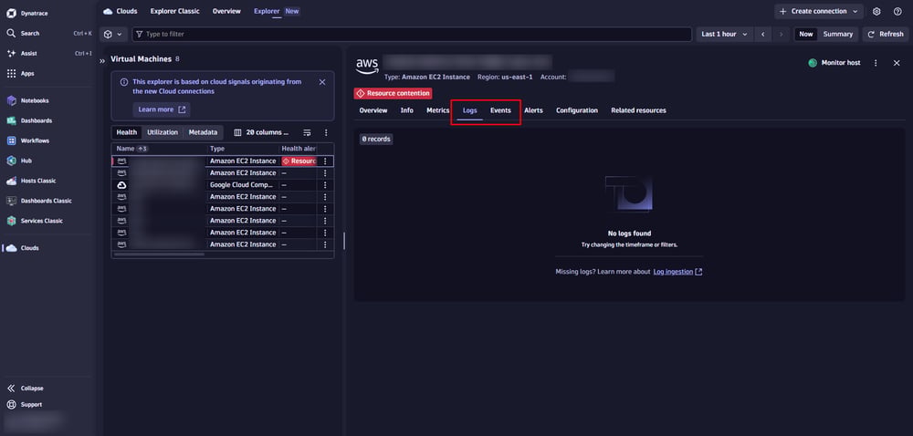Viewport: 913px width, 436px height.
Task: Select Metadata view toggle
Action: click(x=203, y=132)
